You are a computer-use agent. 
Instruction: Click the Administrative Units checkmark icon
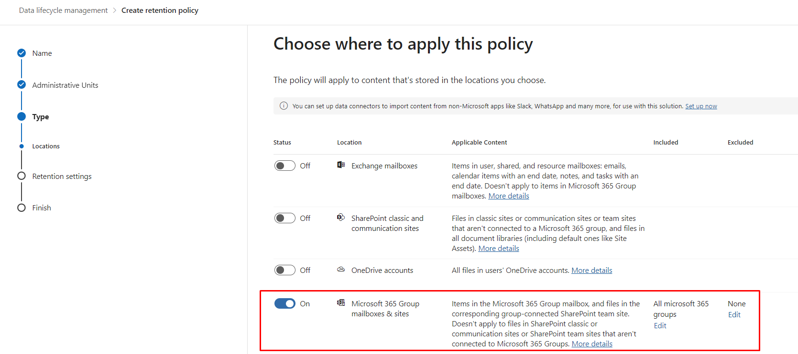[x=22, y=85]
